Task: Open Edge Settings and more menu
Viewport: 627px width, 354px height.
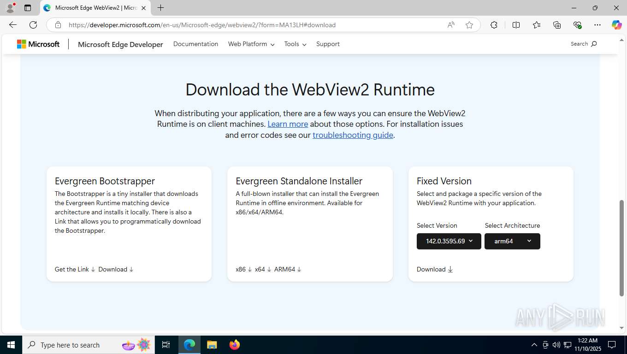Action: coord(597,25)
